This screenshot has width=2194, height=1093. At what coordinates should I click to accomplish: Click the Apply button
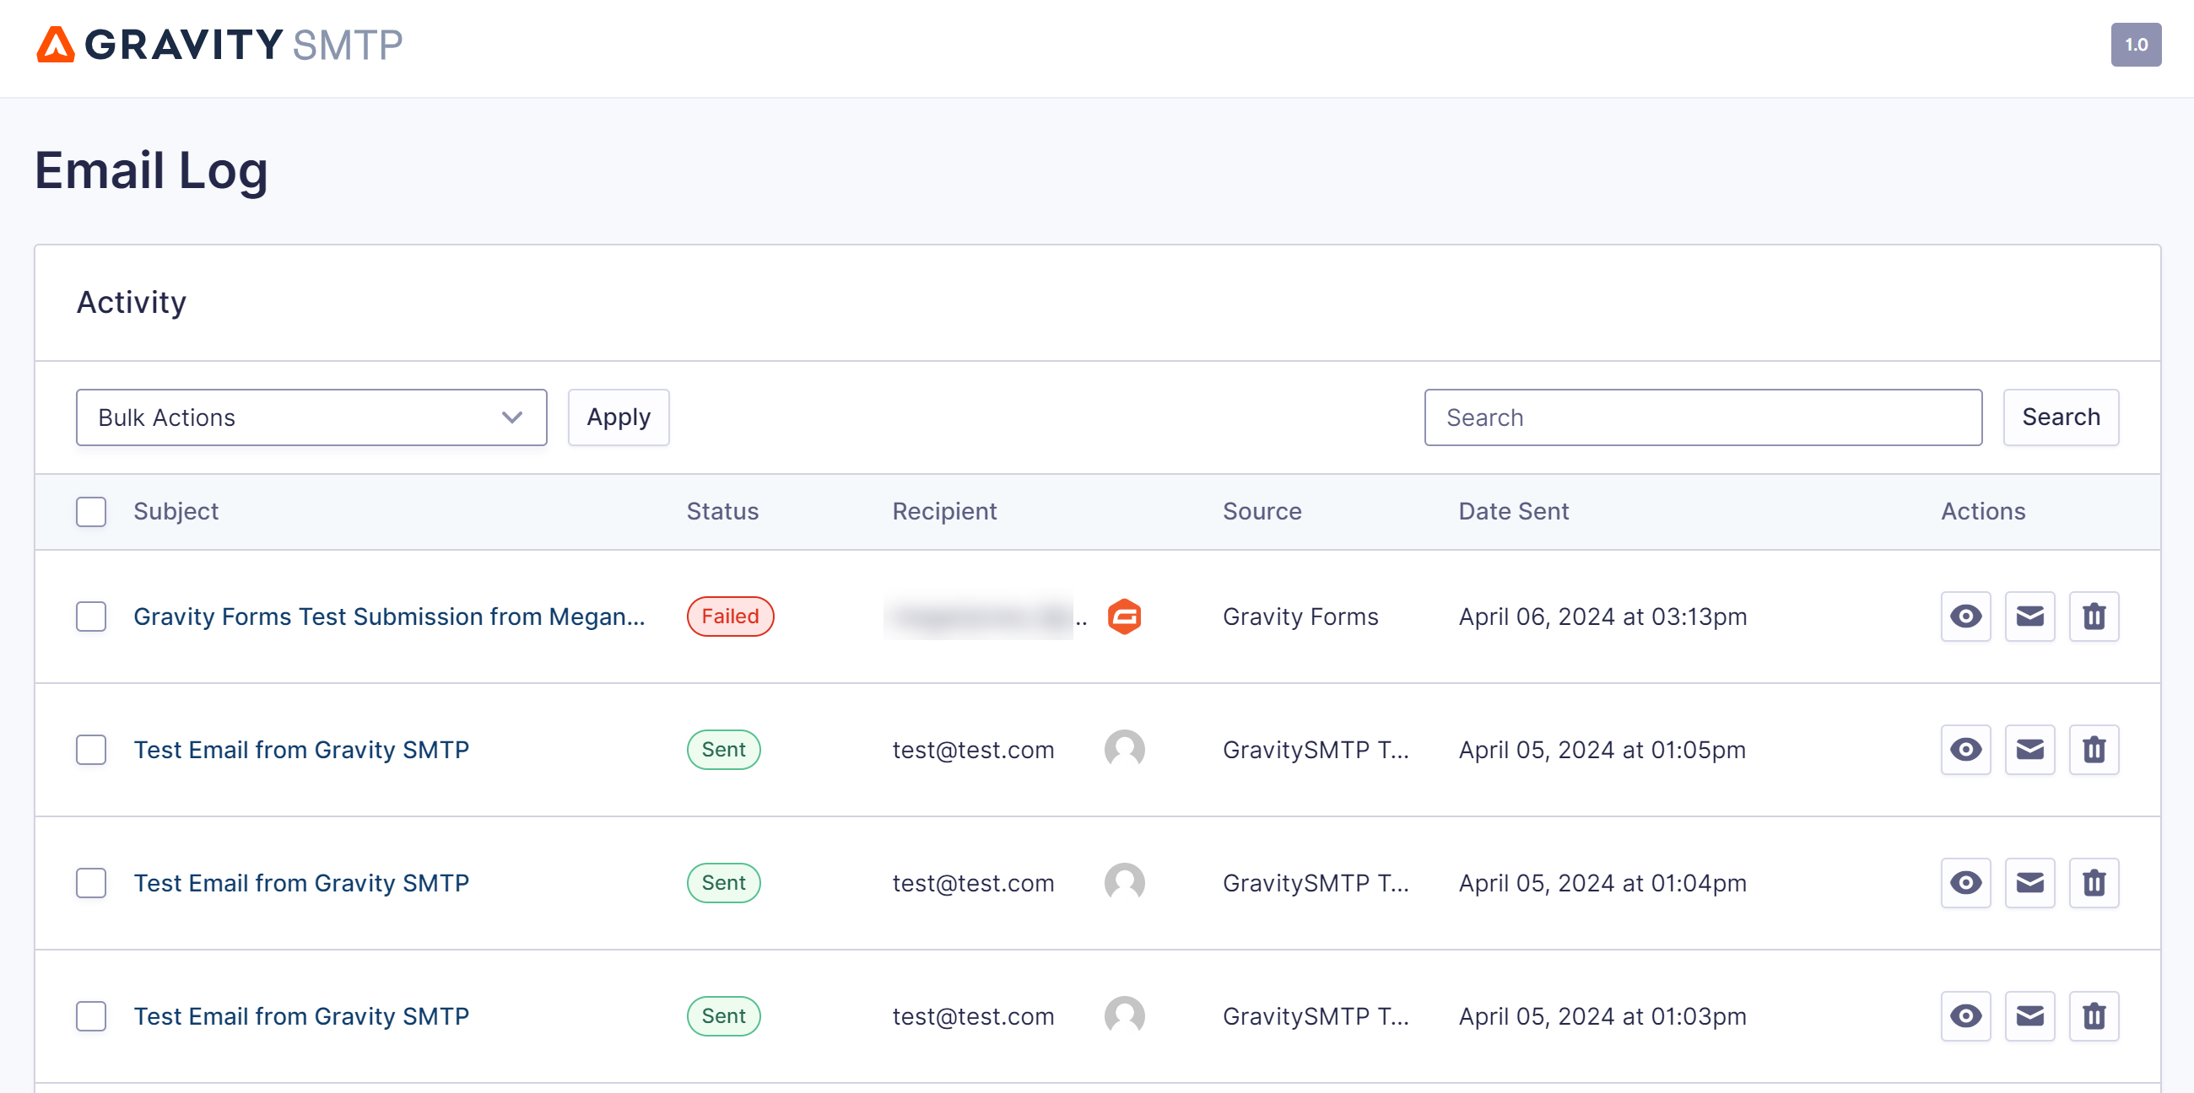(619, 417)
